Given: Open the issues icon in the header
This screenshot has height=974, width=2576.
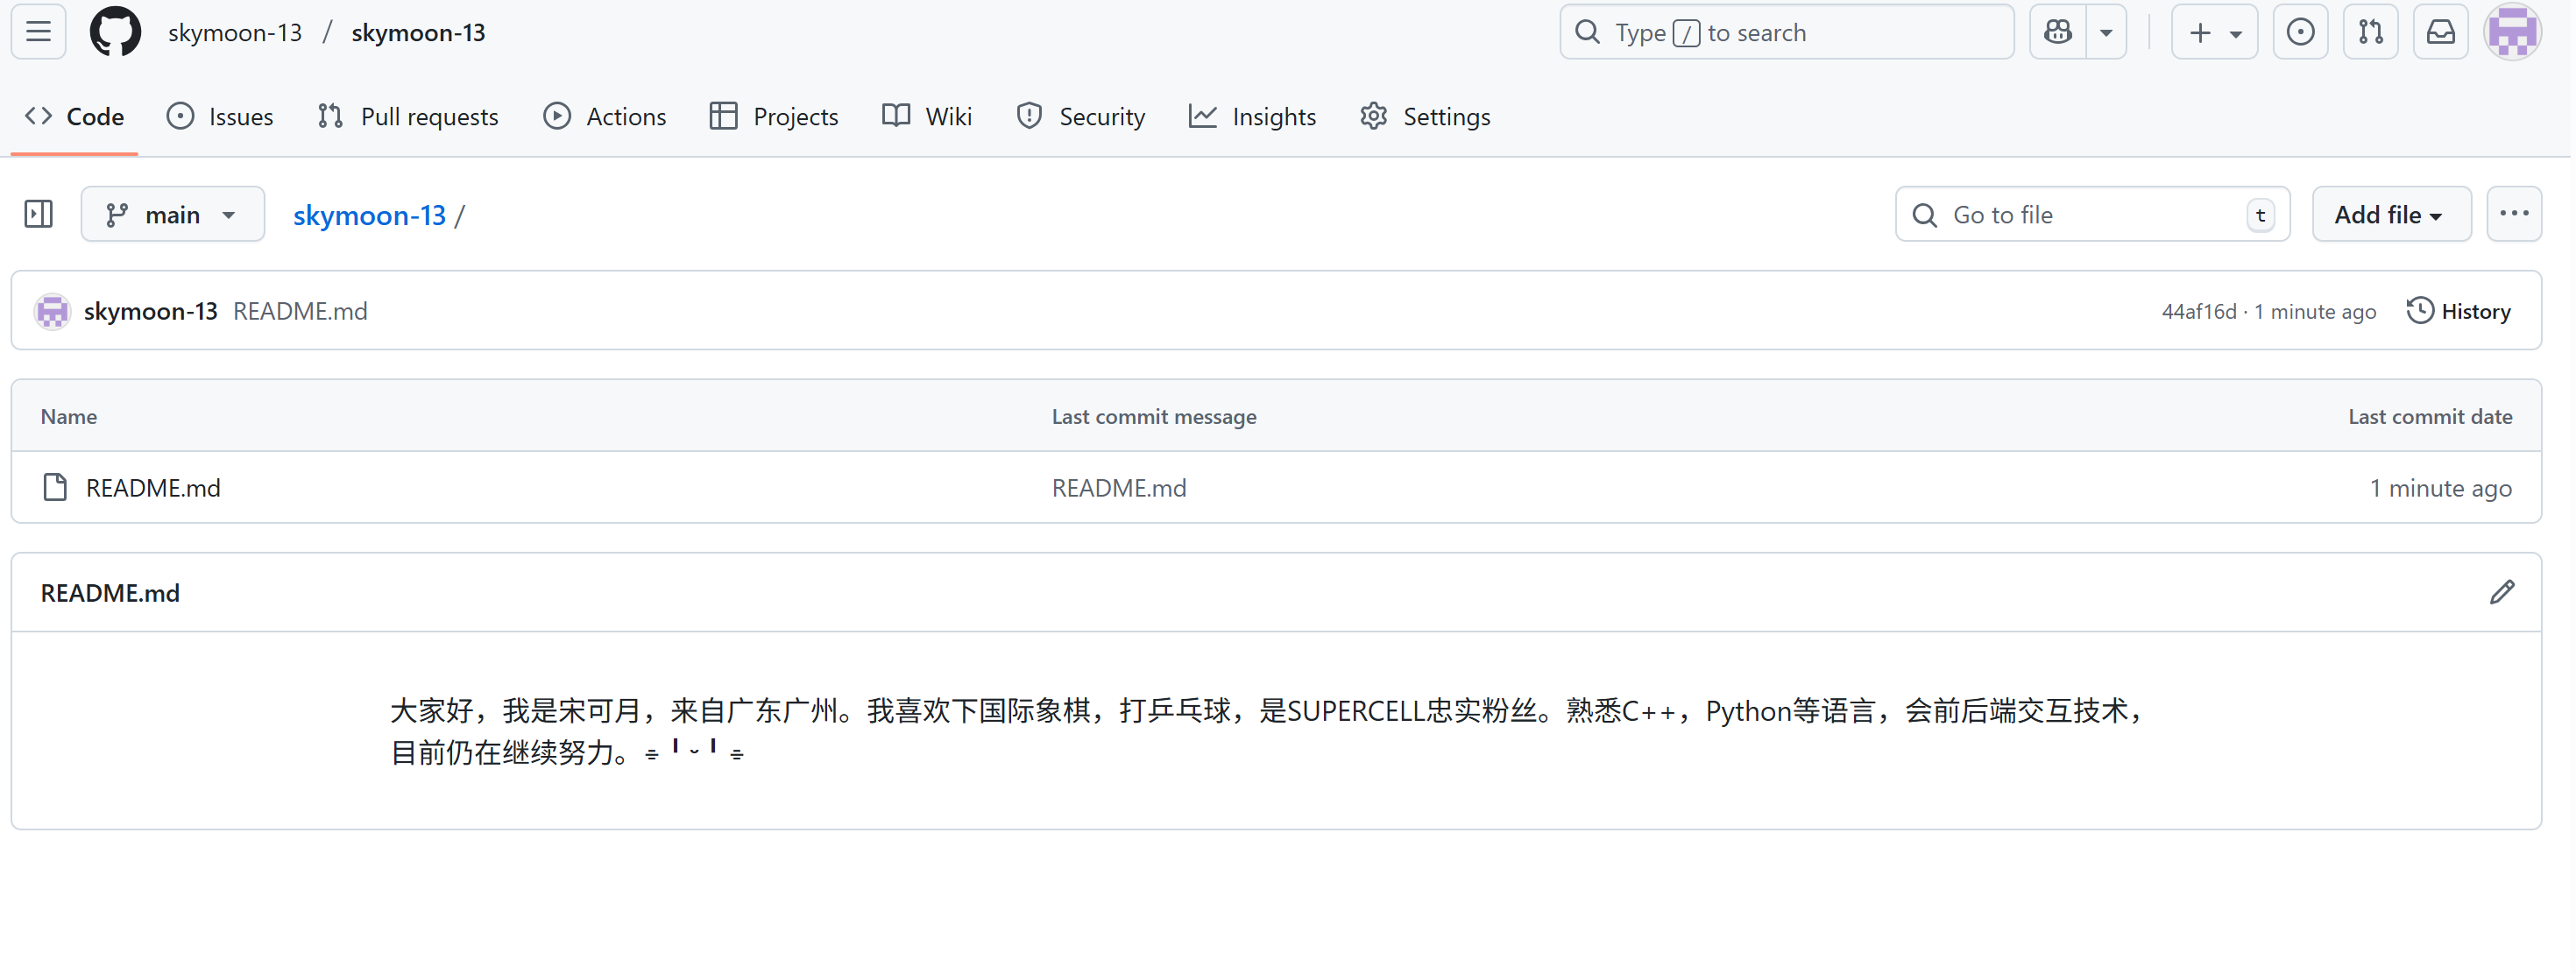Looking at the screenshot, I should pyautogui.click(x=2300, y=32).
